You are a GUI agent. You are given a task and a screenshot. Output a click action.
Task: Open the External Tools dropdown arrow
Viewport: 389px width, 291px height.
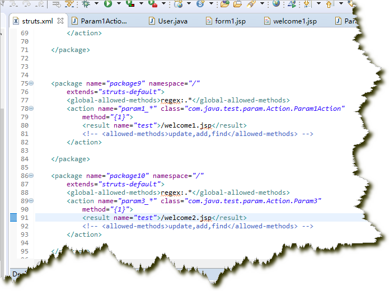[164, 4]
